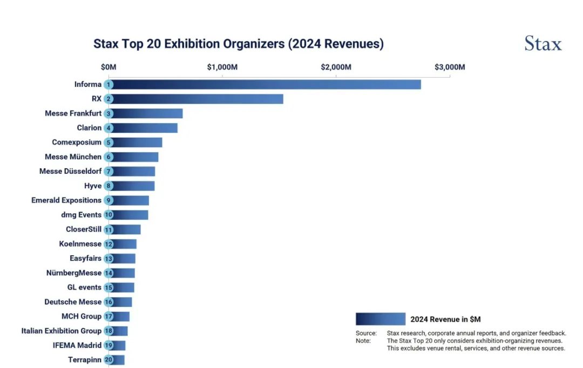The image size is (583, 368).
Task: Select the Clarion revenue bar
Action: (x=143, y=128)
